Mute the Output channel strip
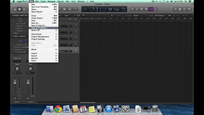204x115 pixels. (x=28, y=99)
